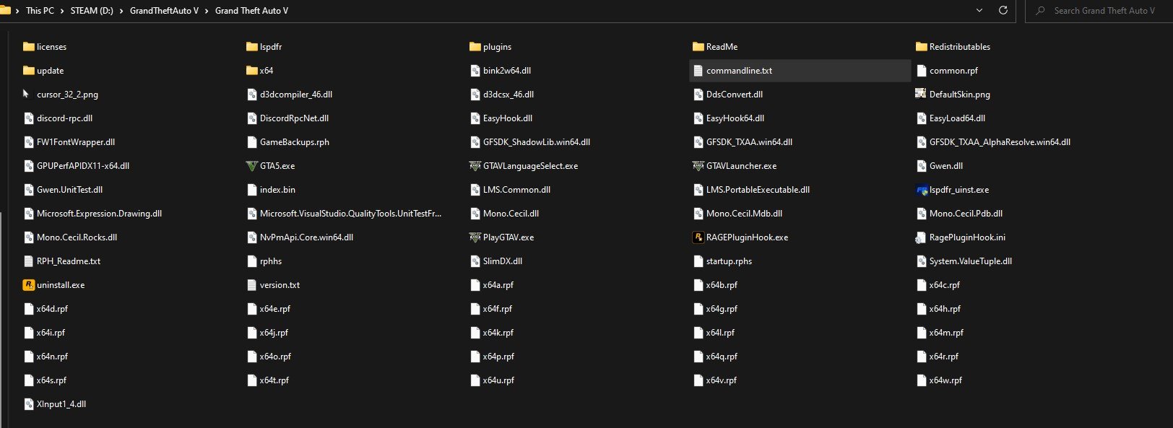Select the file Microsoft.Expression.Drawing.dll
This screenshot has width=1173, height=428.
point(99,214)
